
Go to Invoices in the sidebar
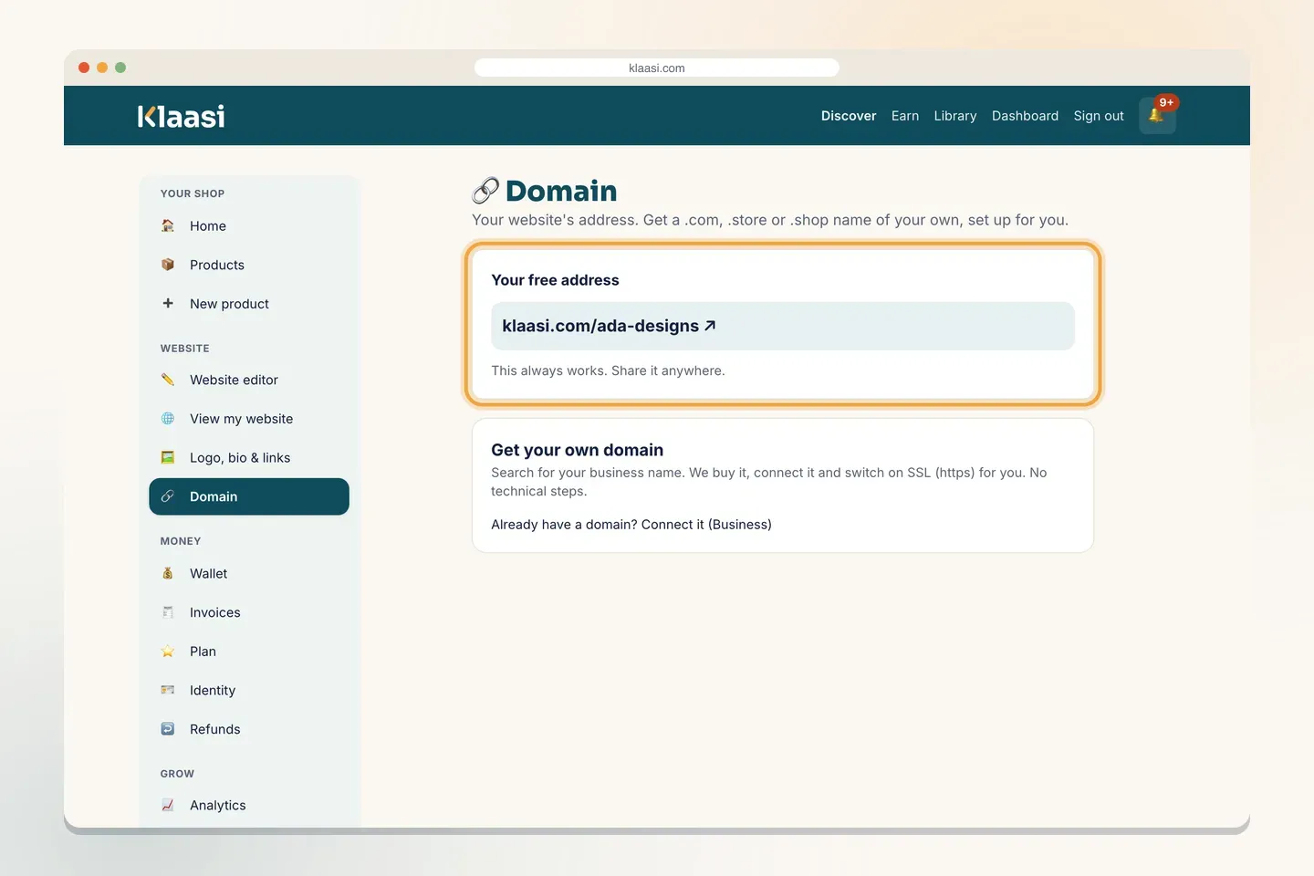249,612
